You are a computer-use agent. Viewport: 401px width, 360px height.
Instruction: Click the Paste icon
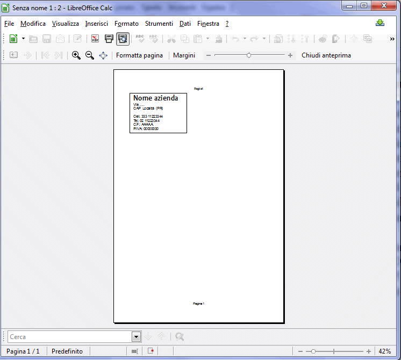pos(198,39)
